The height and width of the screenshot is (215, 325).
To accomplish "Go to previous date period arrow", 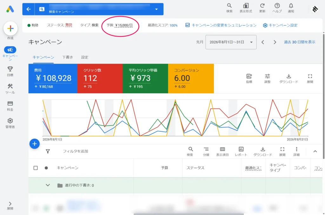I will click(x=263, y=42).
